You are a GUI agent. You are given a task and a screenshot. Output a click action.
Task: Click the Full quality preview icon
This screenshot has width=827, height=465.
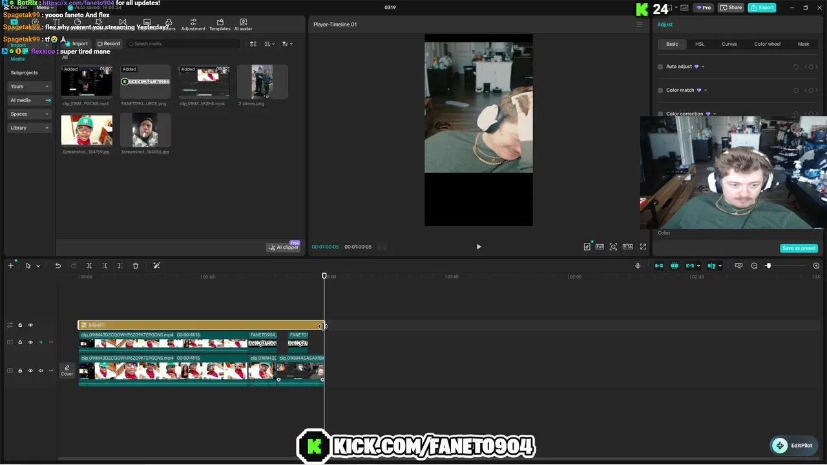600,247
